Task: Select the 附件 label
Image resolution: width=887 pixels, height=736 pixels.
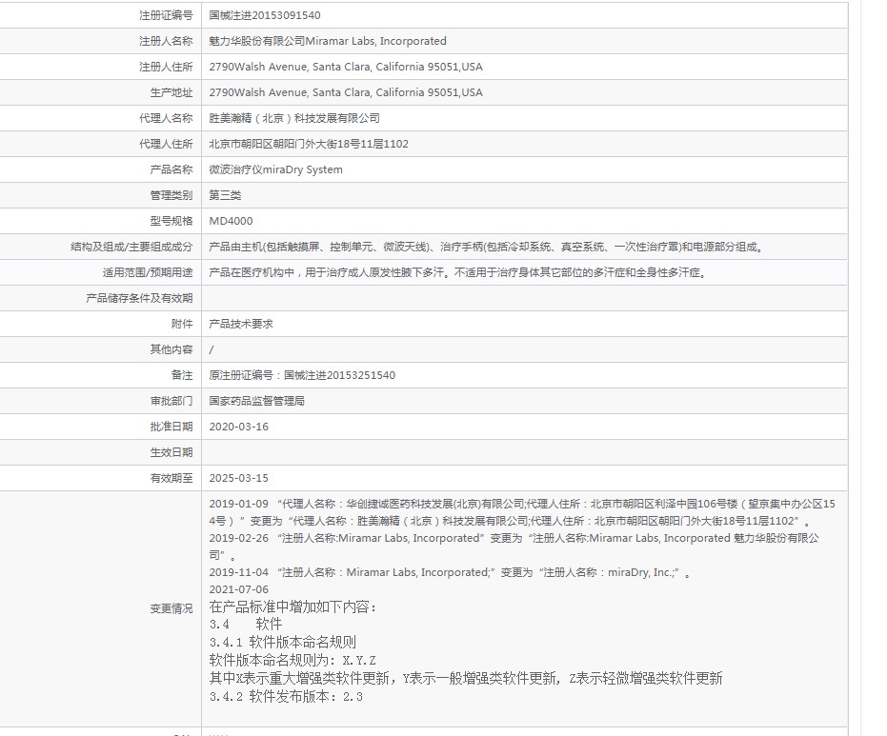Action: click(182, 324)
